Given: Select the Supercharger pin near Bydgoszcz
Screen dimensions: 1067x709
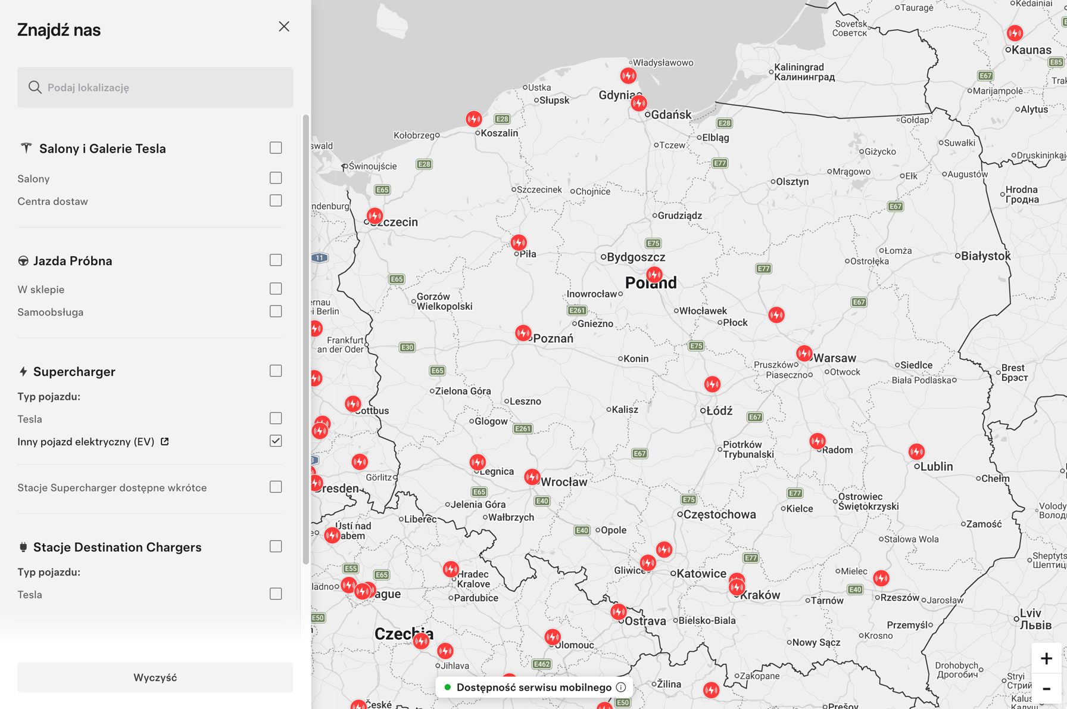Looking at the screenshot, I should [x=654, y=275].
